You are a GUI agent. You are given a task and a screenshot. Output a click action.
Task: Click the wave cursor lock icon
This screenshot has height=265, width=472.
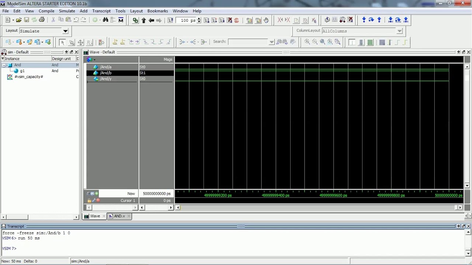pos(89,200)
